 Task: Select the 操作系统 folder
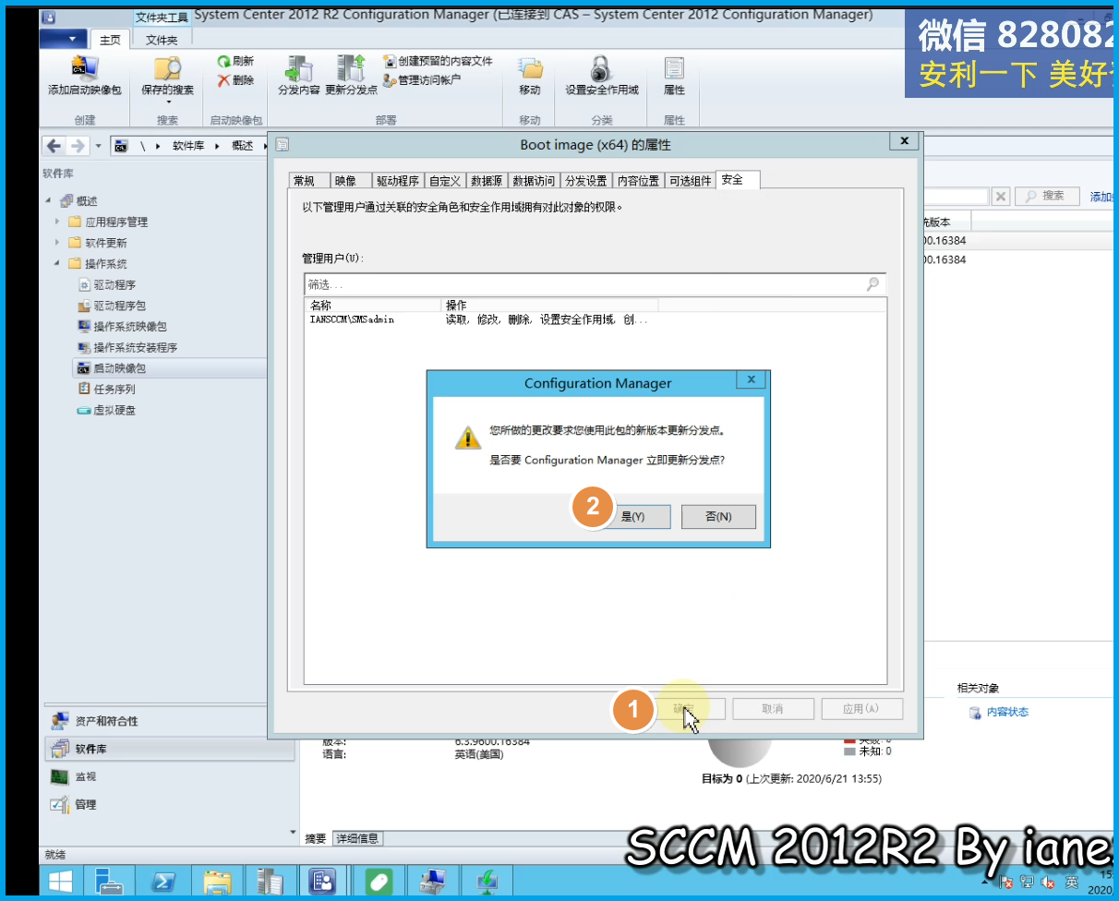(106, 264)
